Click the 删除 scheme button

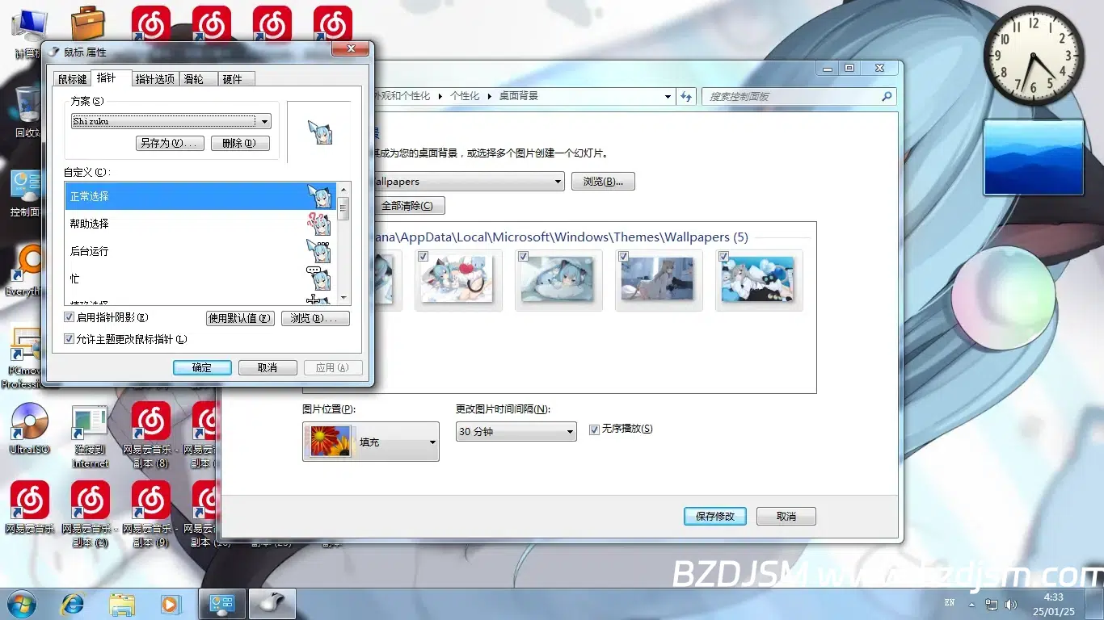239,143
